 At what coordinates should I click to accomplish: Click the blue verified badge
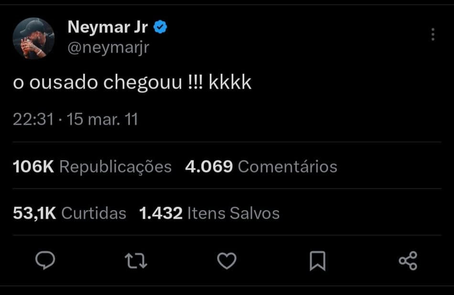160,28
